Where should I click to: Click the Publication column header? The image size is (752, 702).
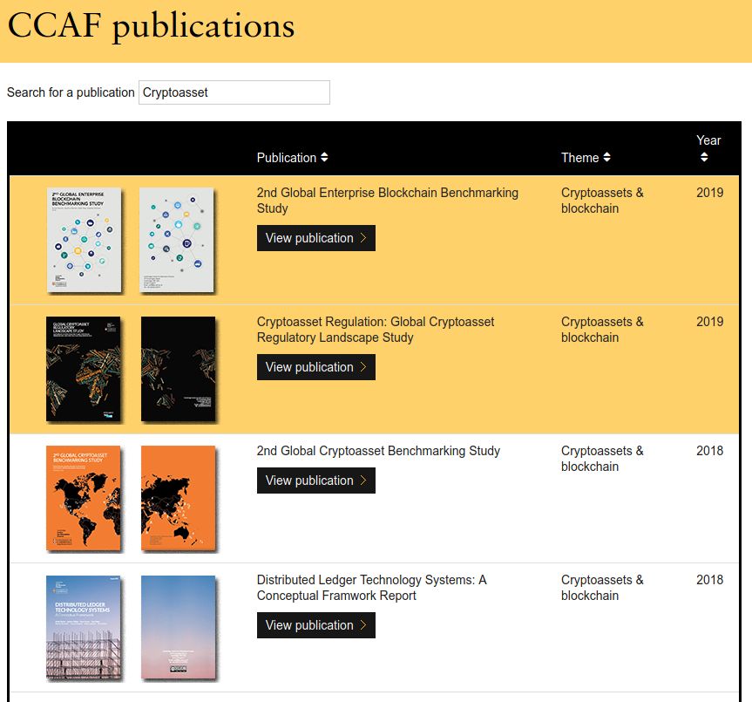click(x=286, y=158)
